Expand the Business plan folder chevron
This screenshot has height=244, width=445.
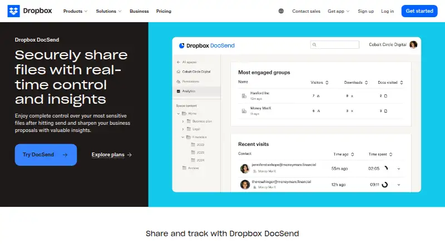pyautogui.click(x=183, y=121)
